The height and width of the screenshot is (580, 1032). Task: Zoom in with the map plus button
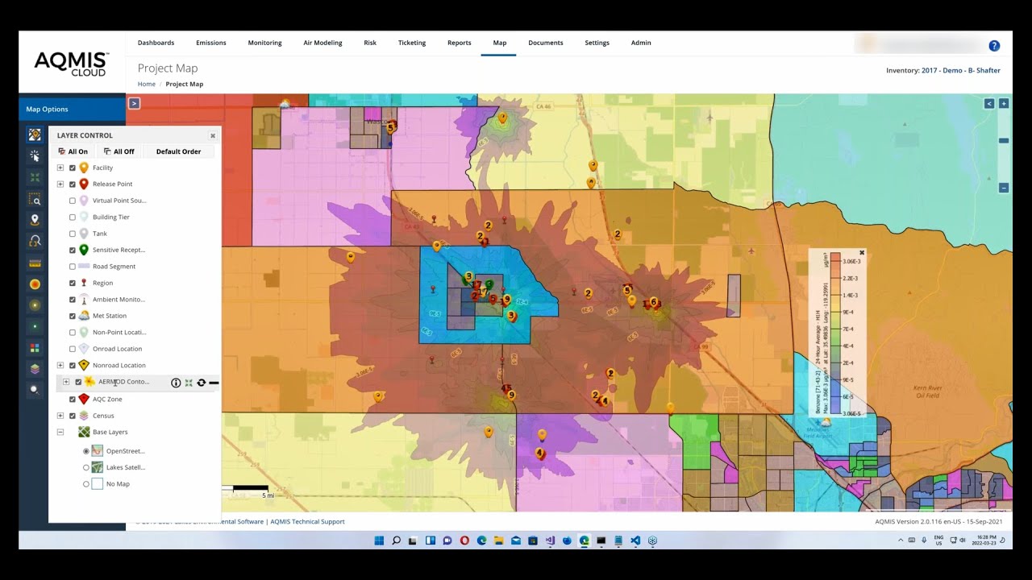pyautogui.click(x=1004, y=103)
